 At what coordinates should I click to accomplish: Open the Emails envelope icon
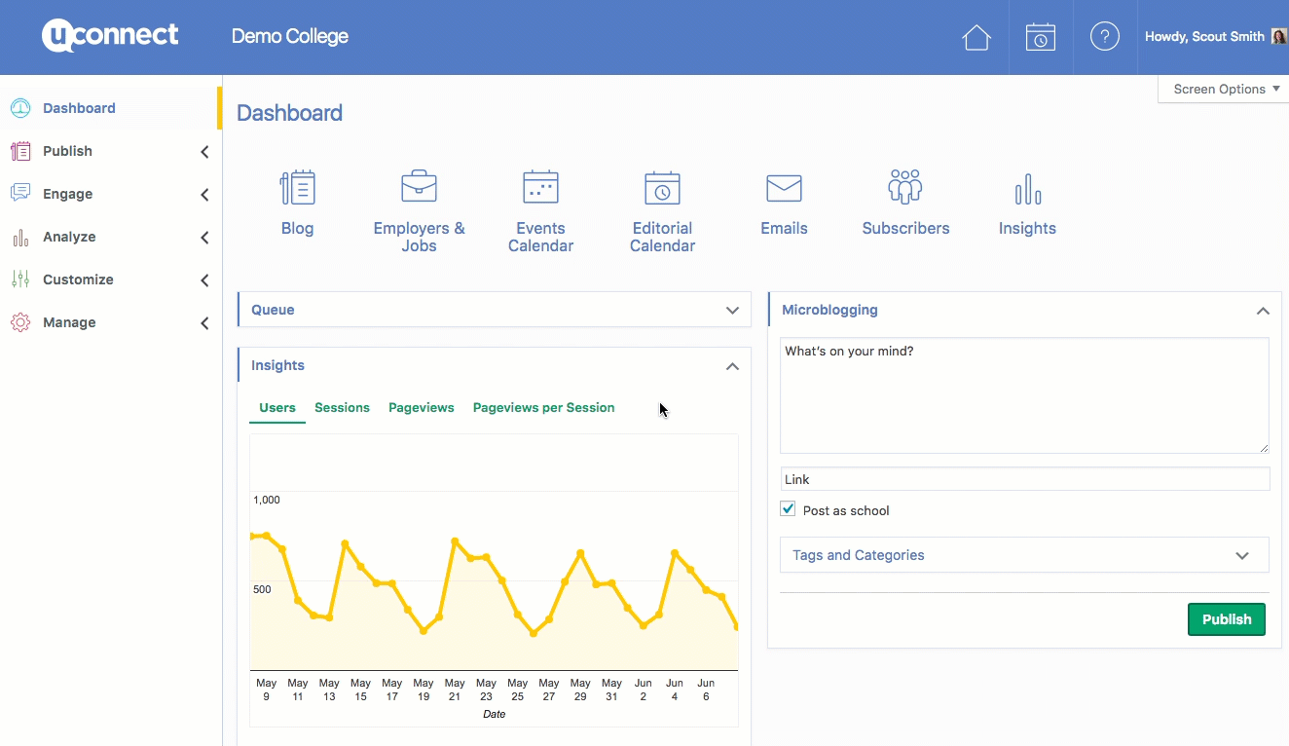click(x=784, y=188)
